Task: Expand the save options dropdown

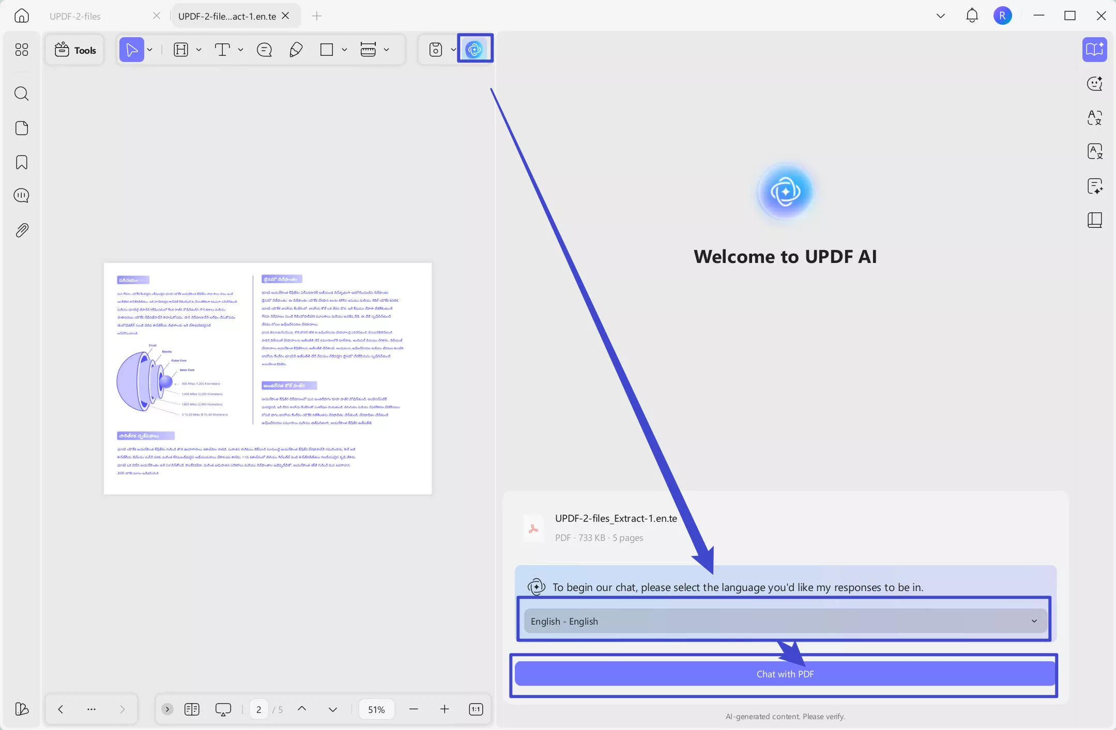Action: click(x=453, y=50)
